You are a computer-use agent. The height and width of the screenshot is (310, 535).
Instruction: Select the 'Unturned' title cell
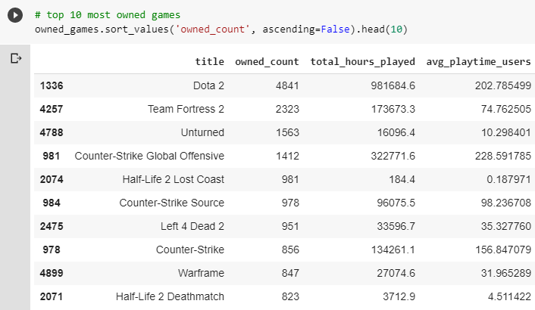202,132
